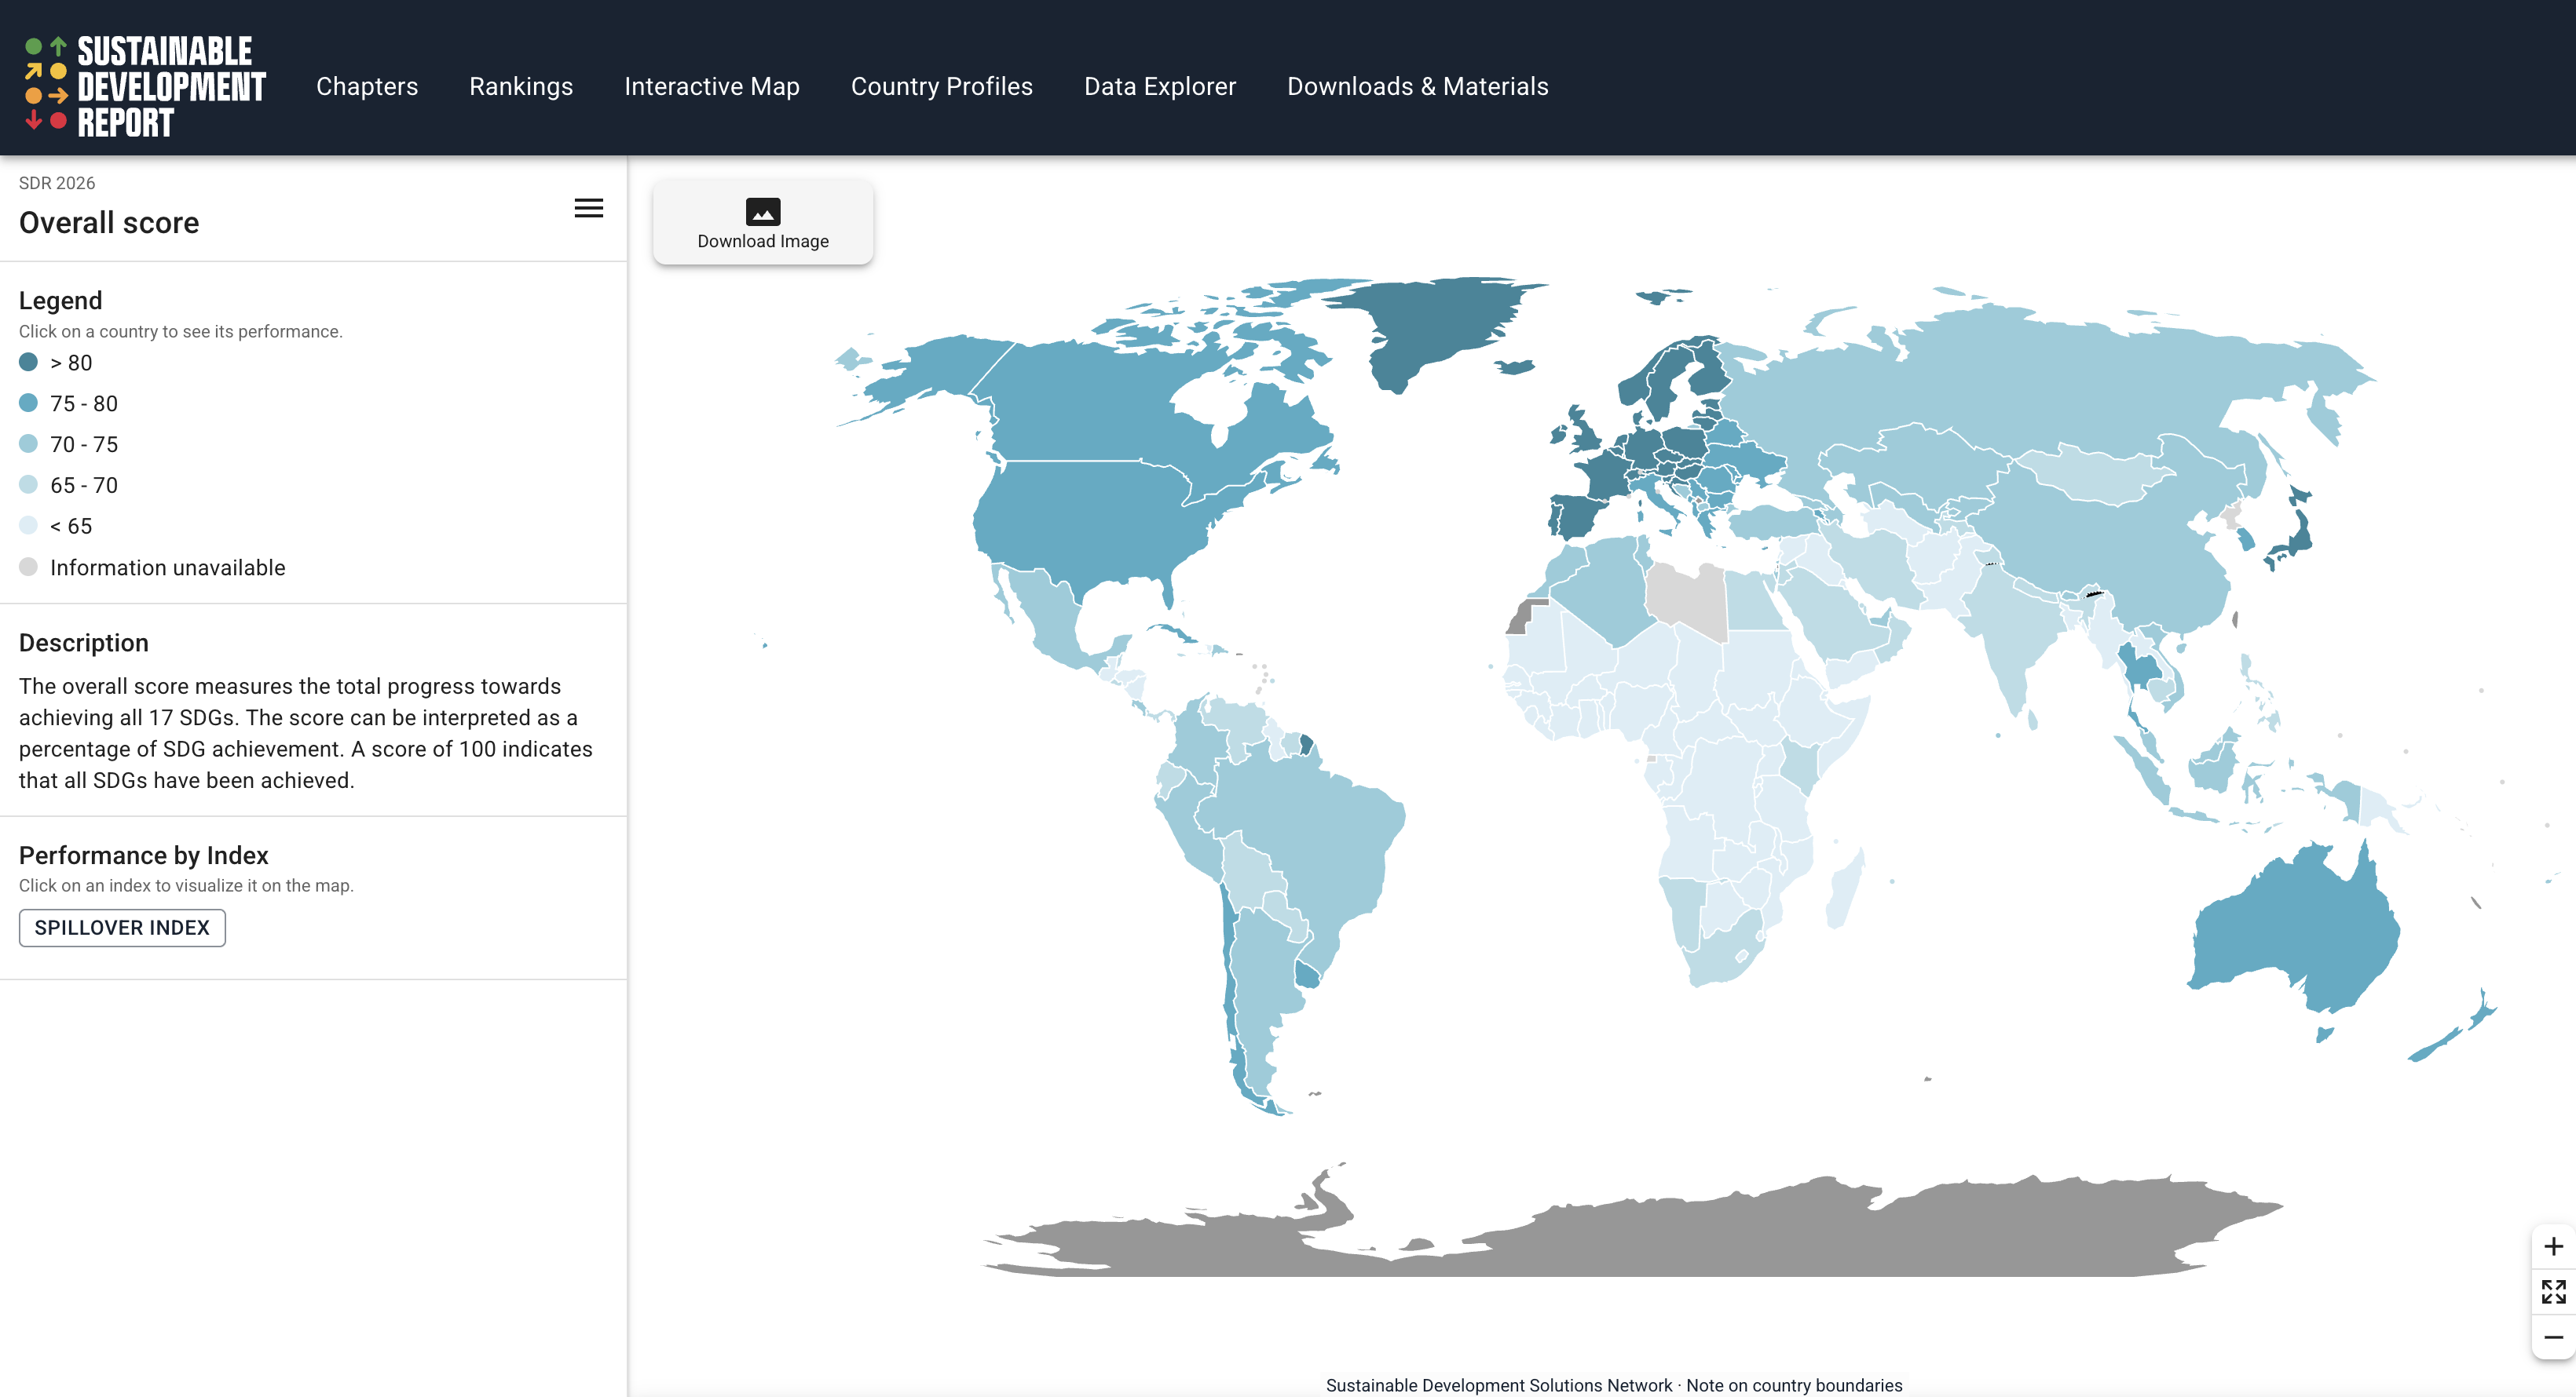
Task: Select Mexico on the map
Action: [1055, 619]
